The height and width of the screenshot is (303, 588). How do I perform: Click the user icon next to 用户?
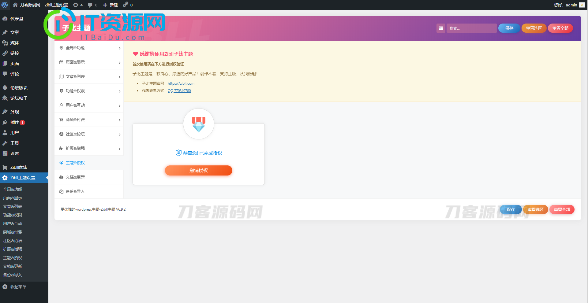pos(5,133)
